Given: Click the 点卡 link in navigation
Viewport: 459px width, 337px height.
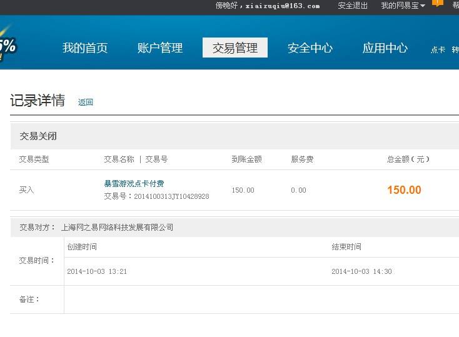Looking at the screenshot, I should (438, 50).
